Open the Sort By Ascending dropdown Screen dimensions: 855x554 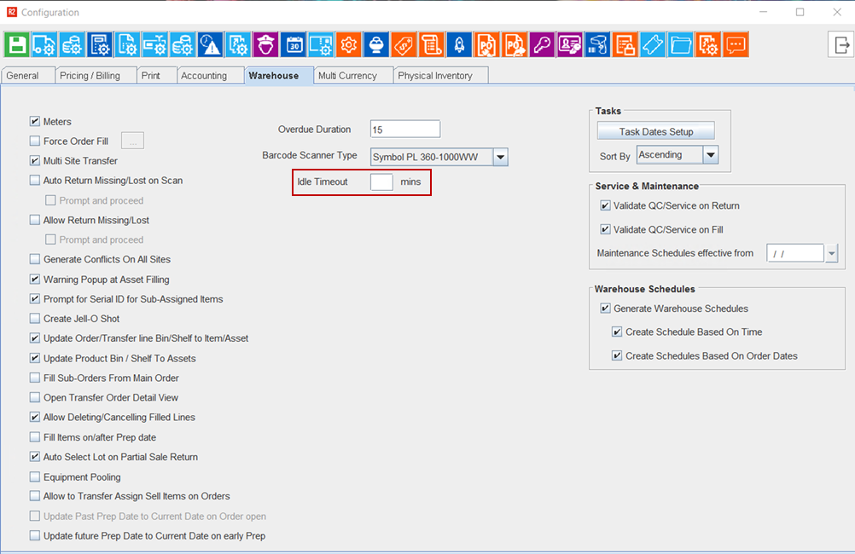tap(710, 155)
